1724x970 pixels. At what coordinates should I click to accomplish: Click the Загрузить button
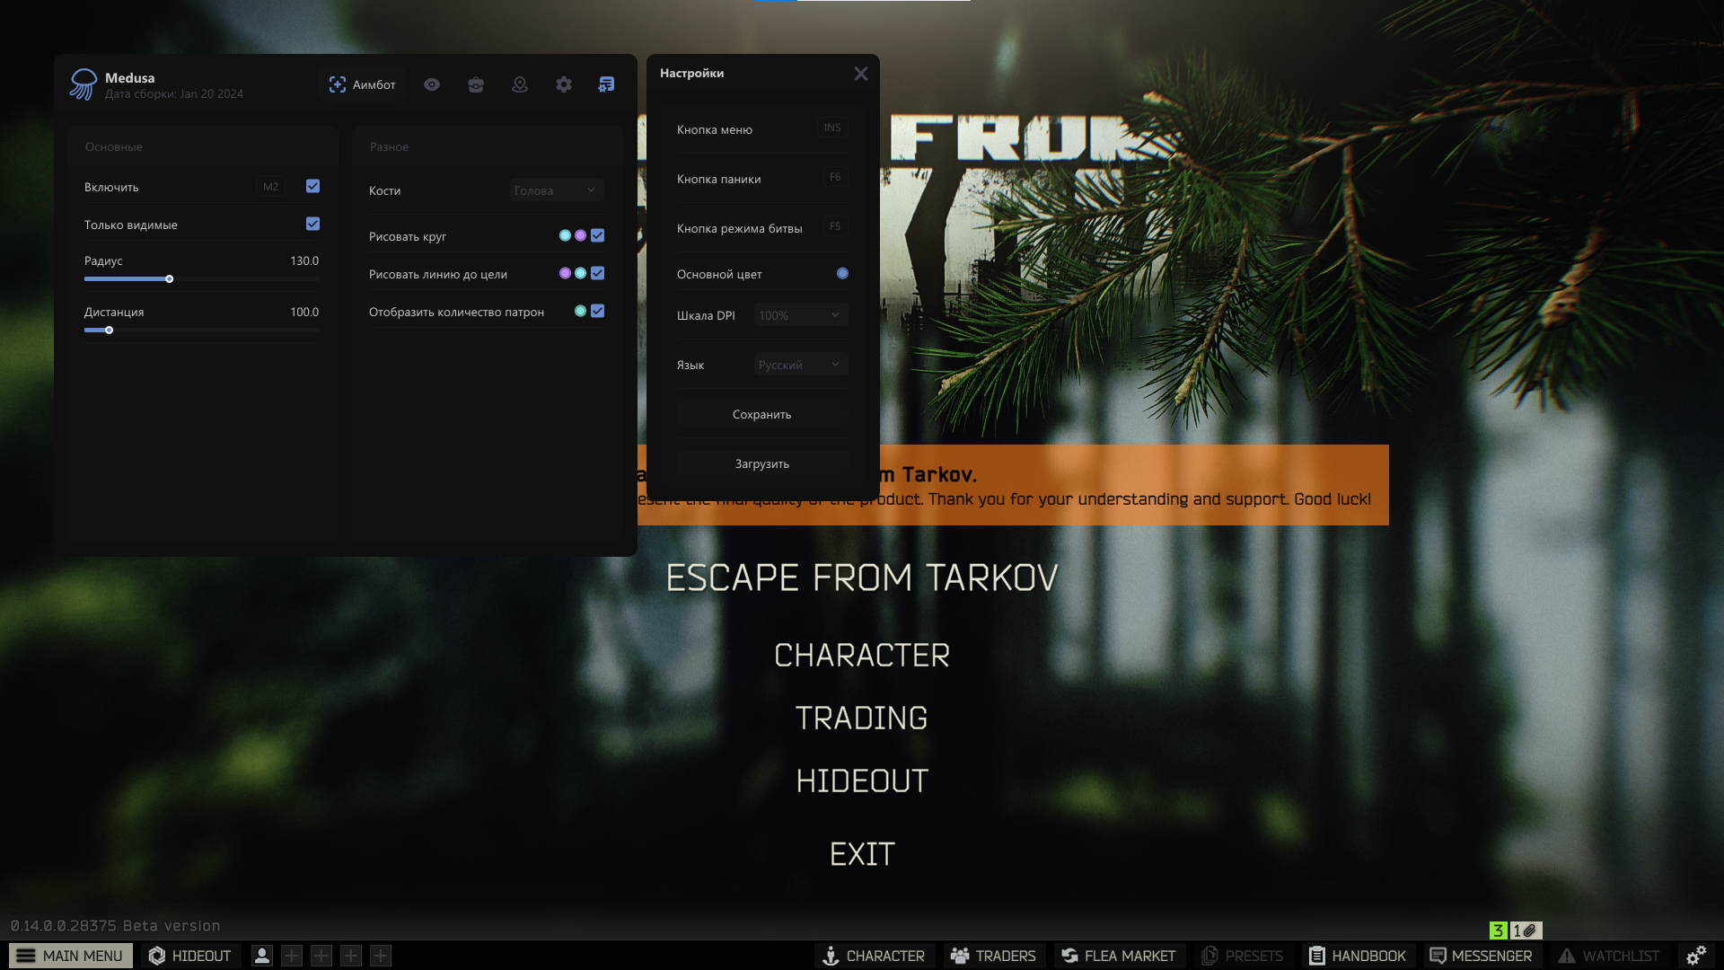point(761,463)
